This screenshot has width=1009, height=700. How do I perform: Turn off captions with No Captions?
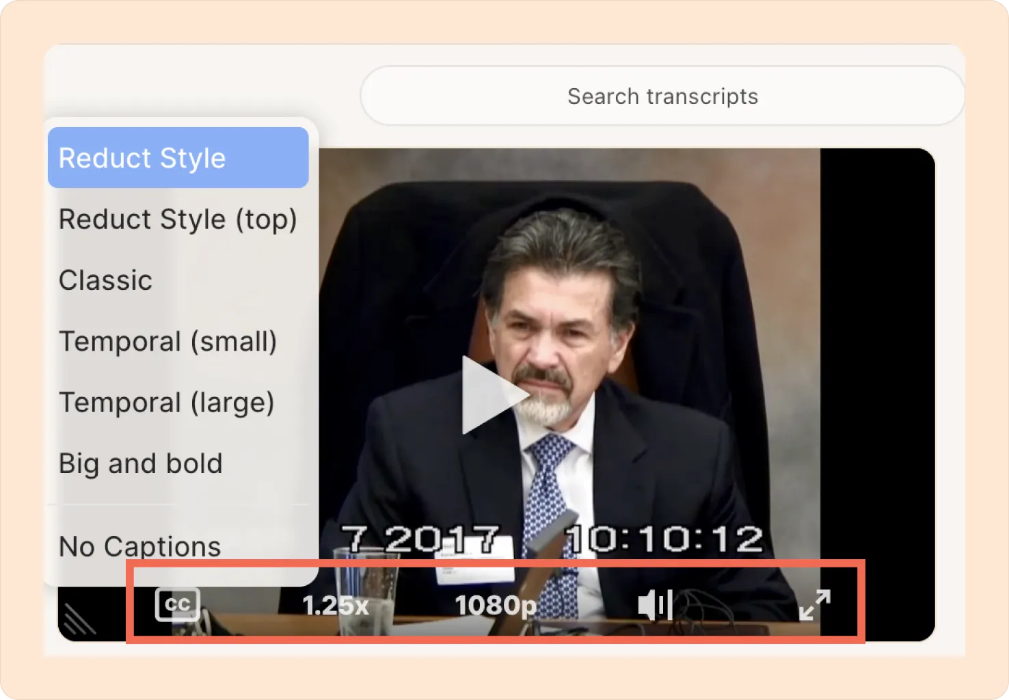pos(139,546)
